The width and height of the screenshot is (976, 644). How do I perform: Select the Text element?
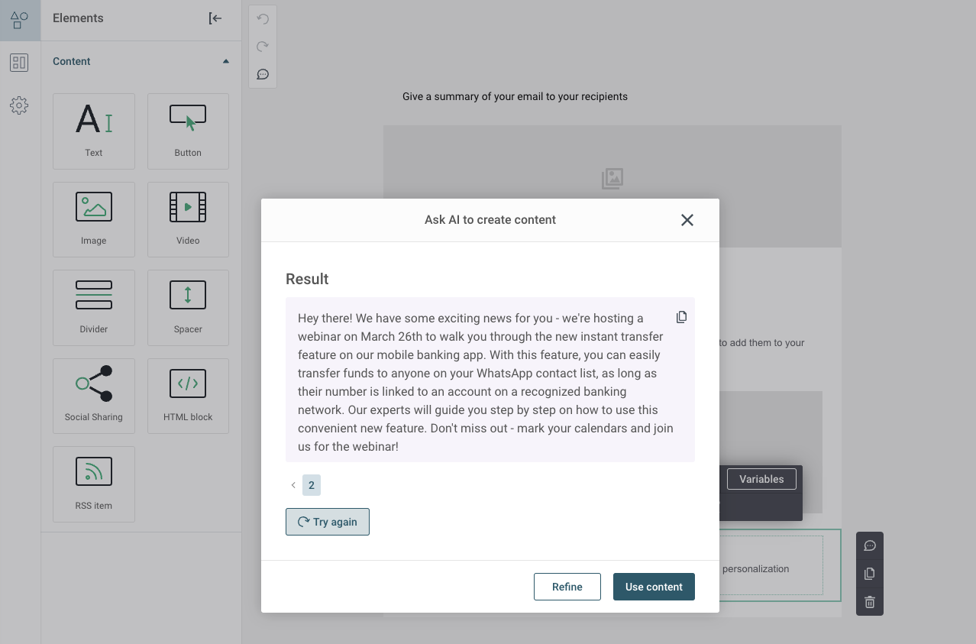[x=94, y=131]
